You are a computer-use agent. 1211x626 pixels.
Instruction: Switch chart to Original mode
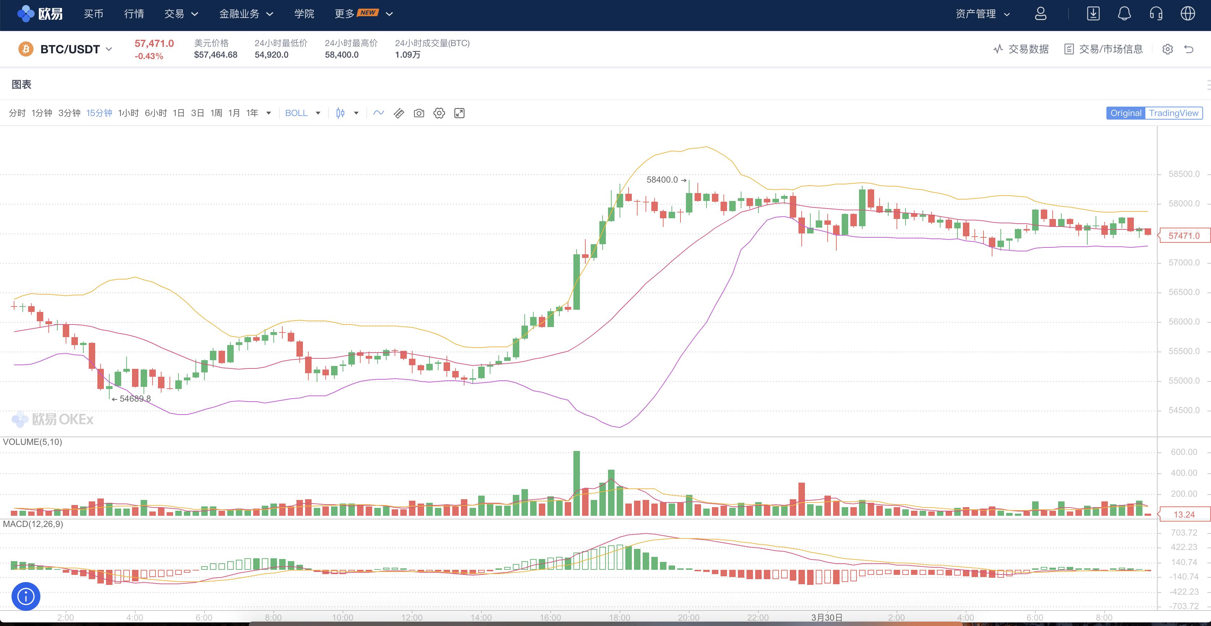pyautogui.click(x=1126, y=113)
